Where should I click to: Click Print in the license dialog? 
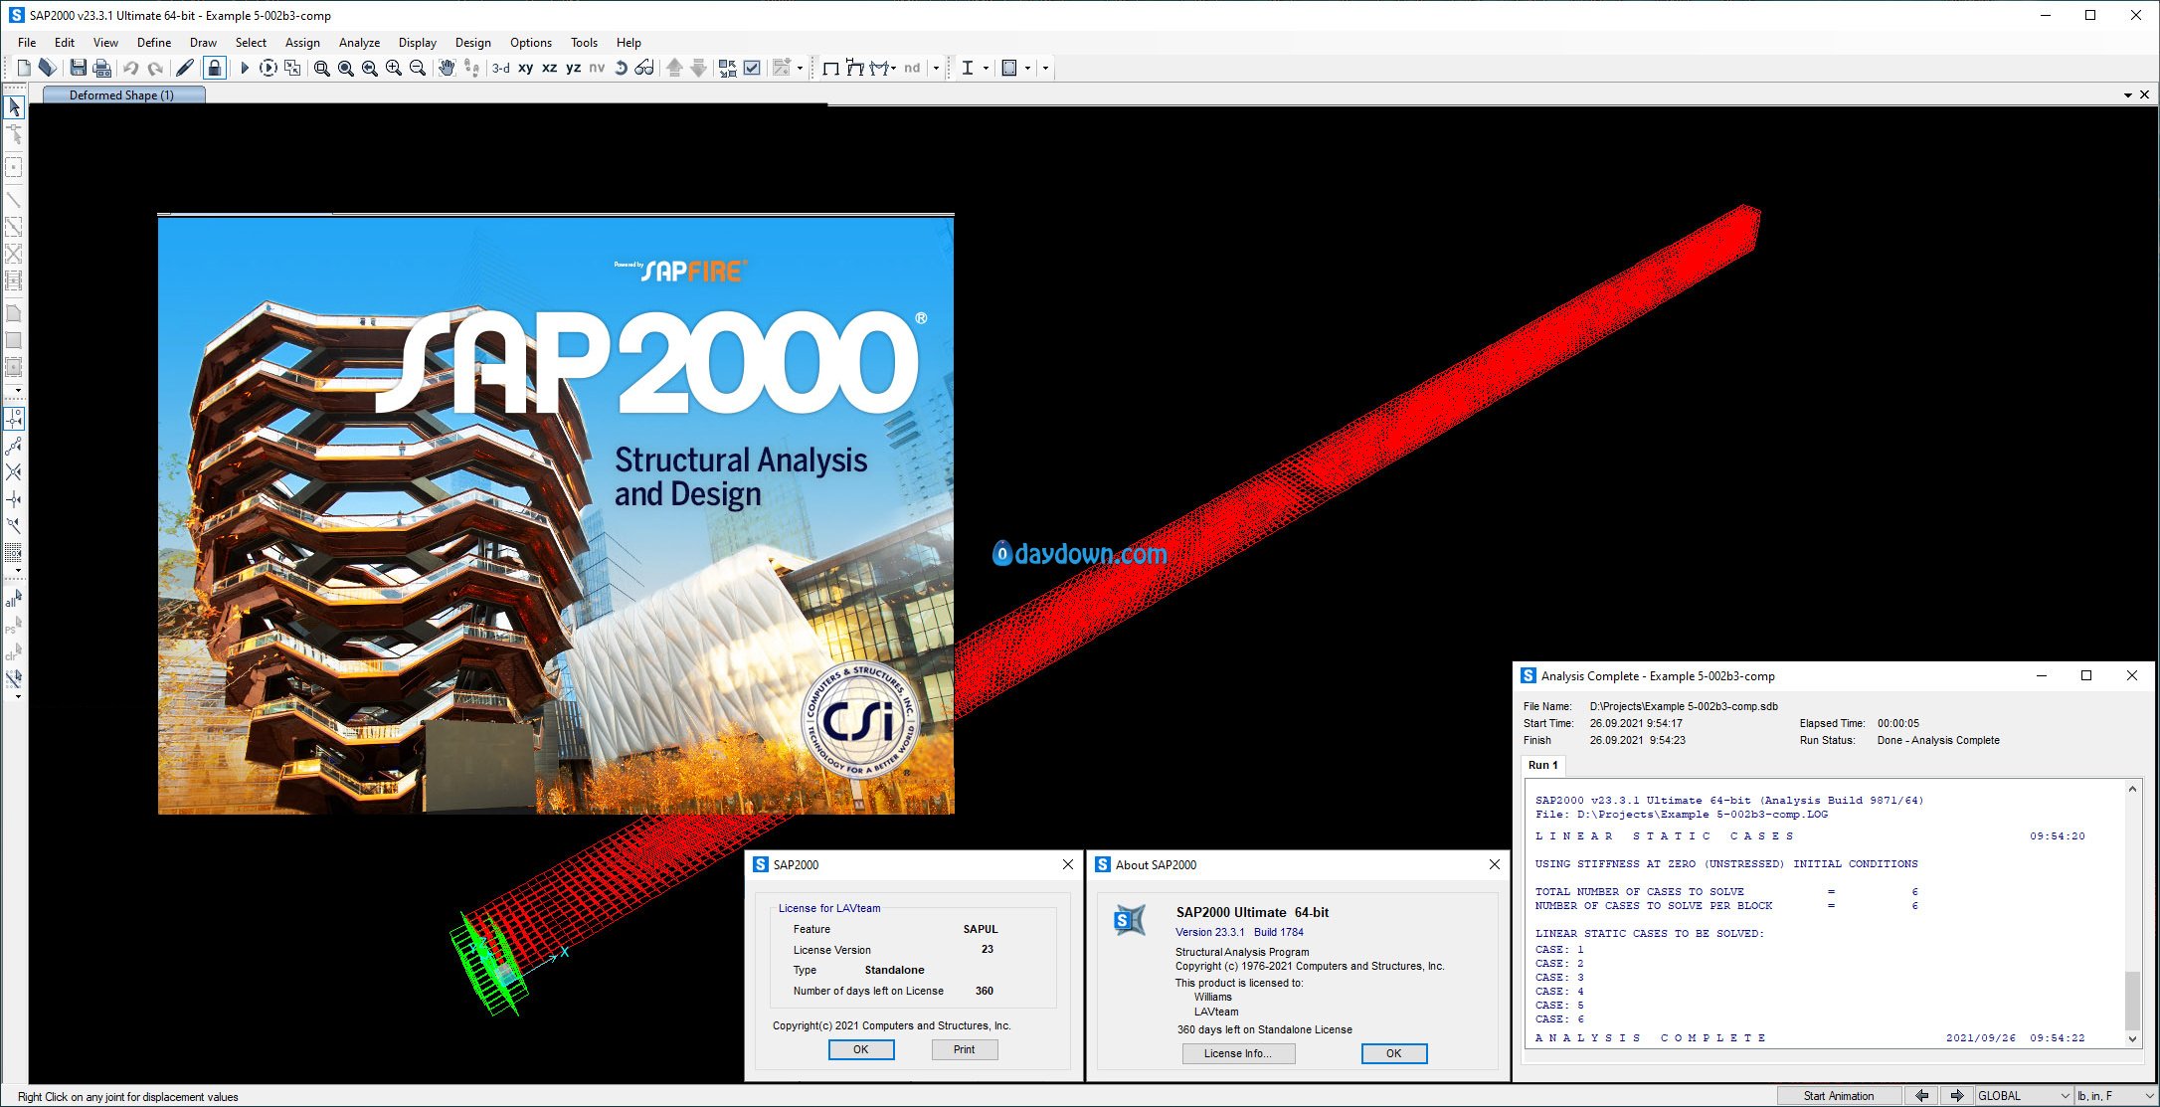(964, 1049)
